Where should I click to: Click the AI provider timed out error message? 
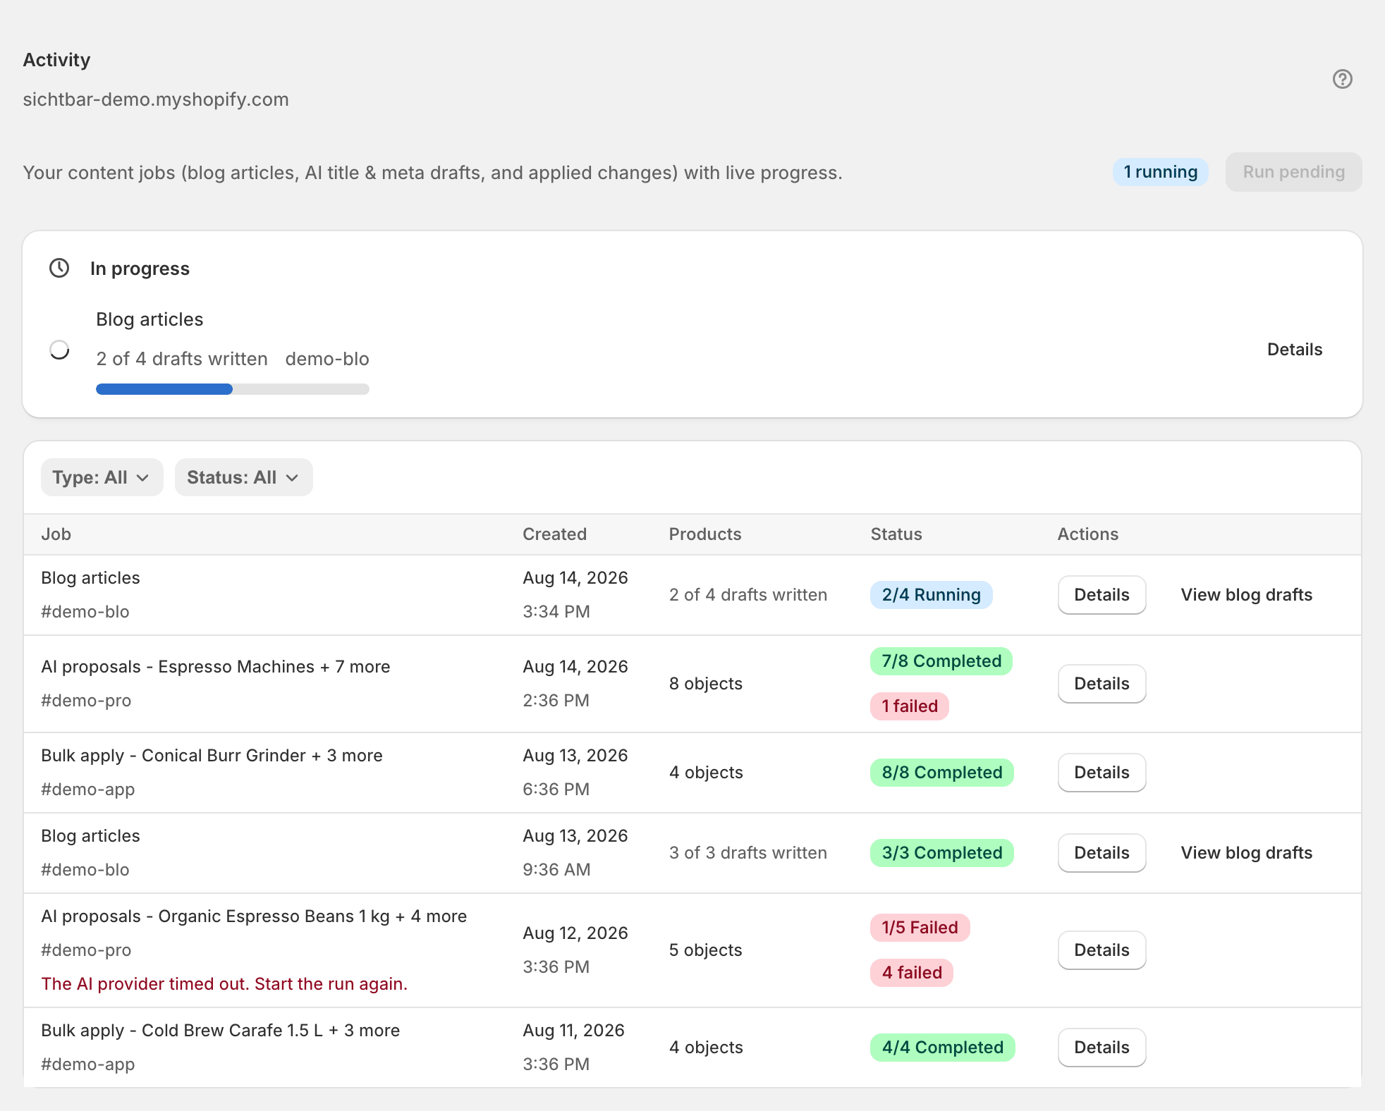click(x=224, y=984)
